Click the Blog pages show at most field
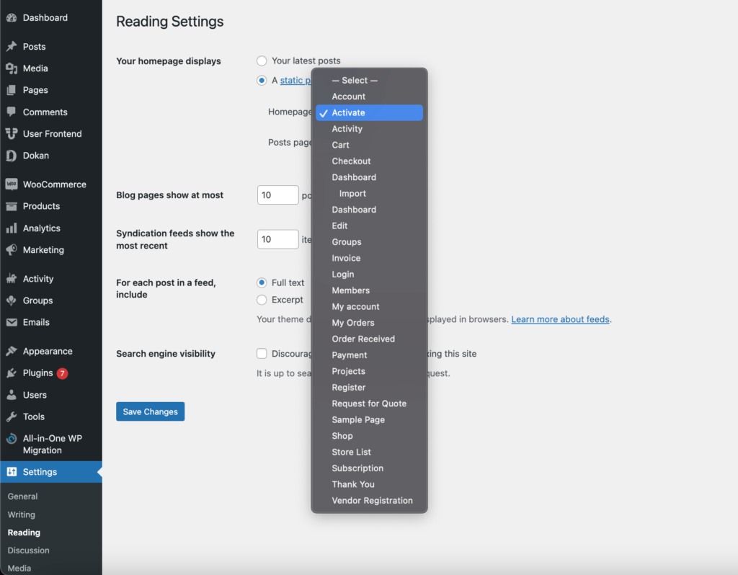 tap(277, 195)
